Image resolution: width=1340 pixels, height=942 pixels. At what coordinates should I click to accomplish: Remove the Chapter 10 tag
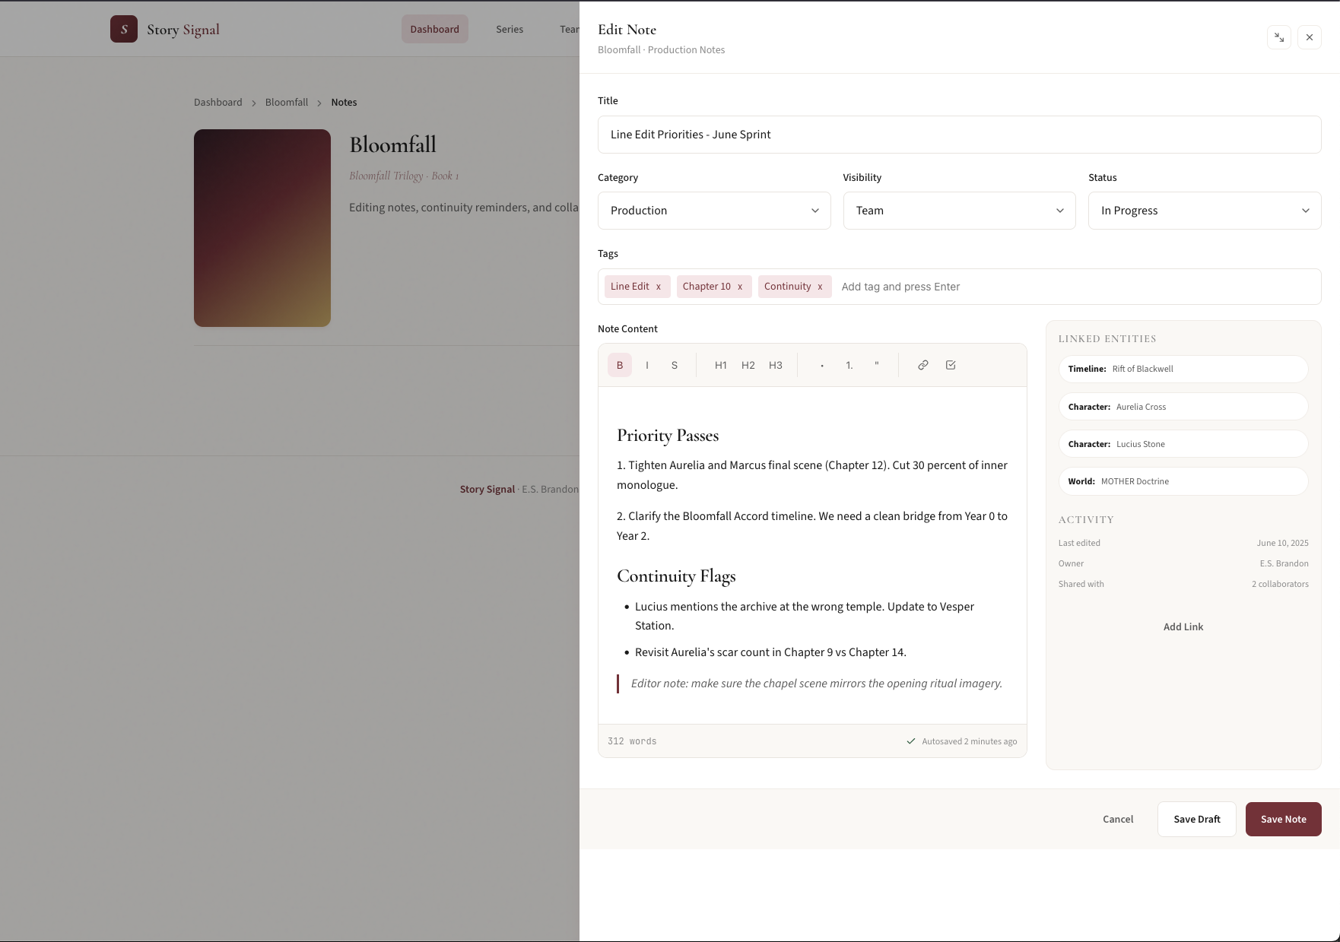coord(740,287)
